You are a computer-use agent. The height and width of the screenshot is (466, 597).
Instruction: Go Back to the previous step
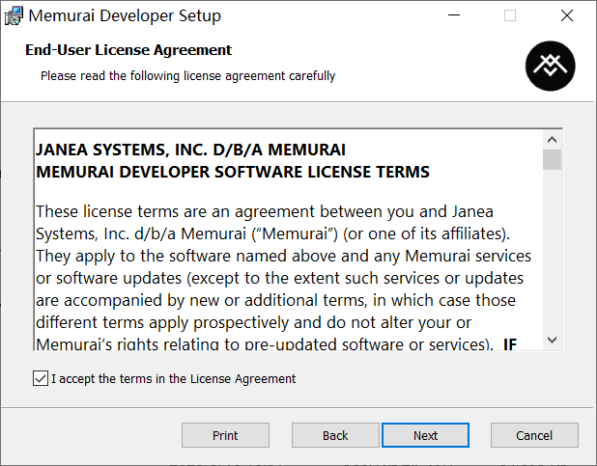pyautogui.click(x=335, y=435)
